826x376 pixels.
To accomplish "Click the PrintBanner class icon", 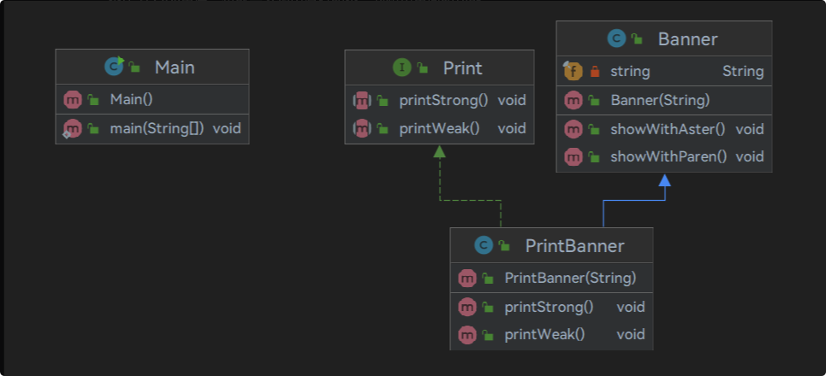I will coord(484,245).
